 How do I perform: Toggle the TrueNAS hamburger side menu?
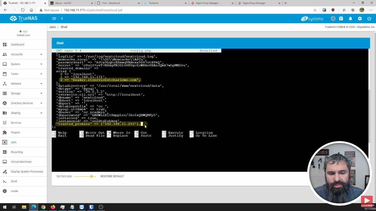[54, 18]
